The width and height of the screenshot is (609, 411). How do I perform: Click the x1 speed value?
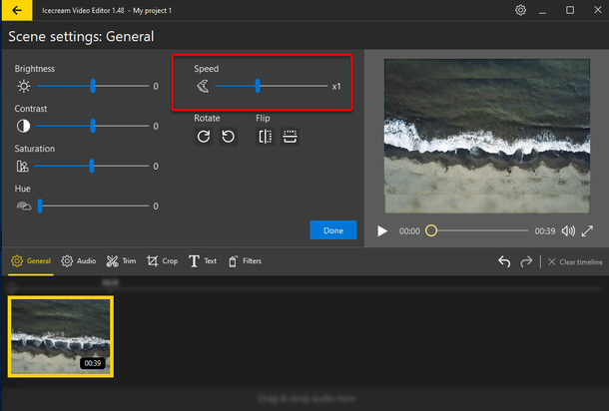[336, 87]
